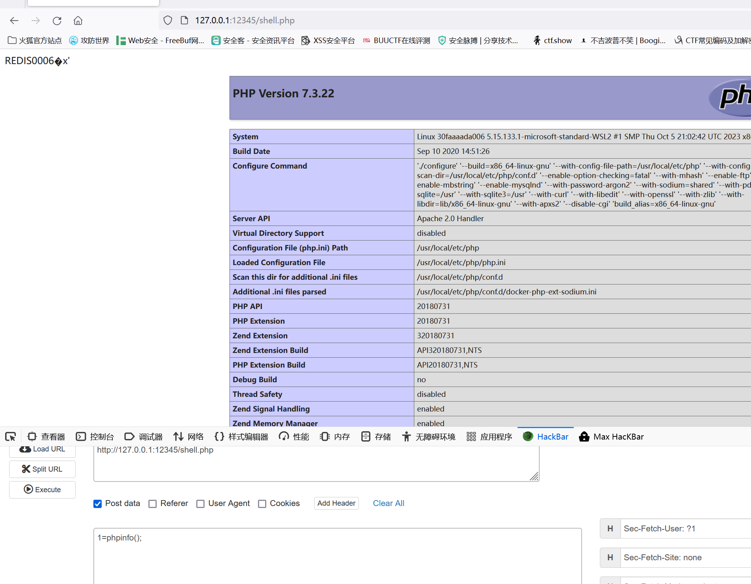Click the Build Date value Sep 10 2020
Image resolution: width=751 pixels, height=584 pixels.
(x=453, y=151)
